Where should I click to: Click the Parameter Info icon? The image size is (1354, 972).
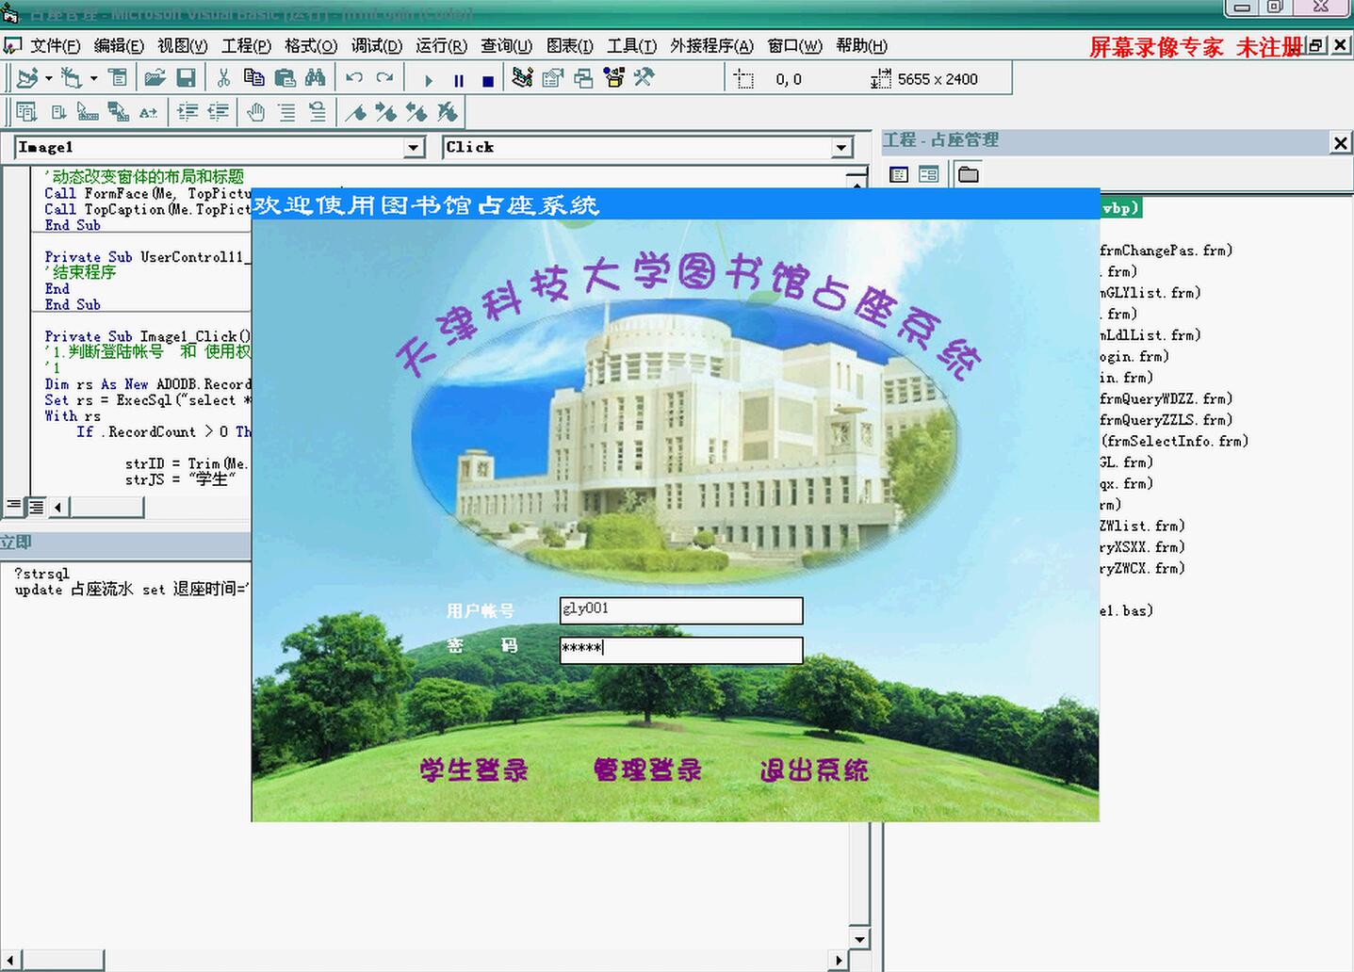(x=118, y=112)
